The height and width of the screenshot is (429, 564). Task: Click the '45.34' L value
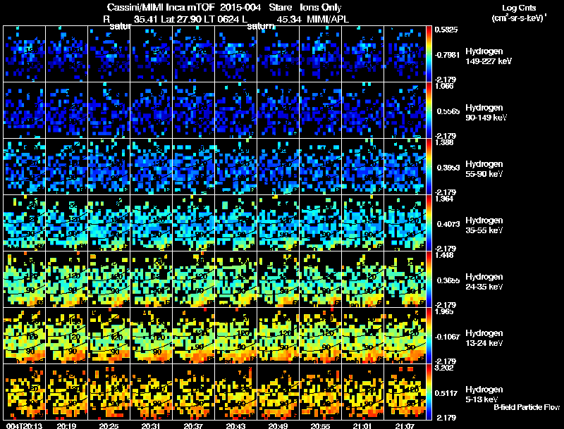tap(289, 19)
